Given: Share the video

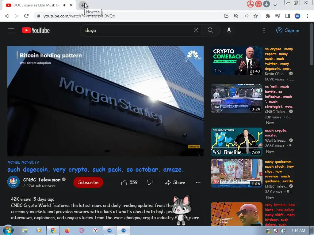Looking at the screenshot, I should coord(175,182).
